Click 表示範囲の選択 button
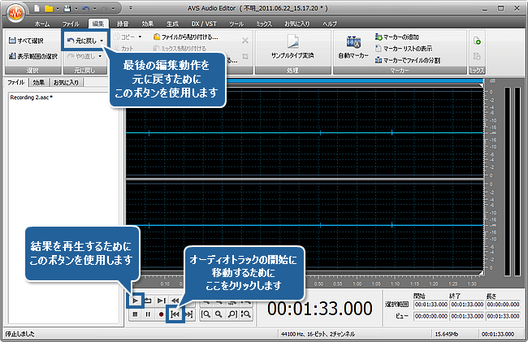Viewport: 528px width, 342px height. pos(33,56)
